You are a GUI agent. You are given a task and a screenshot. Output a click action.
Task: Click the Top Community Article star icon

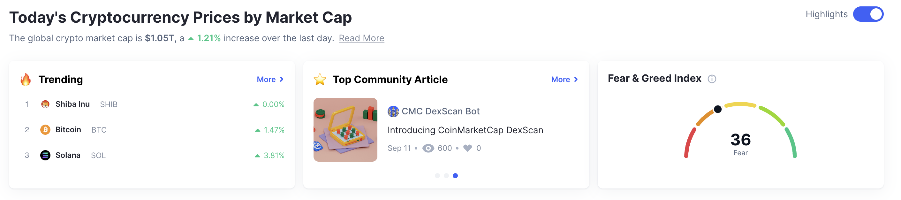coord(320,80)
